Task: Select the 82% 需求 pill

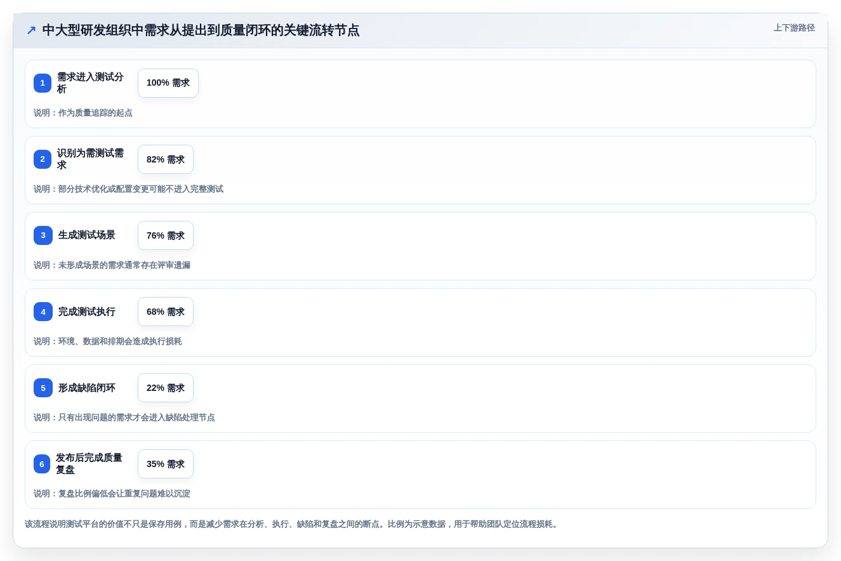Action: 166,159
